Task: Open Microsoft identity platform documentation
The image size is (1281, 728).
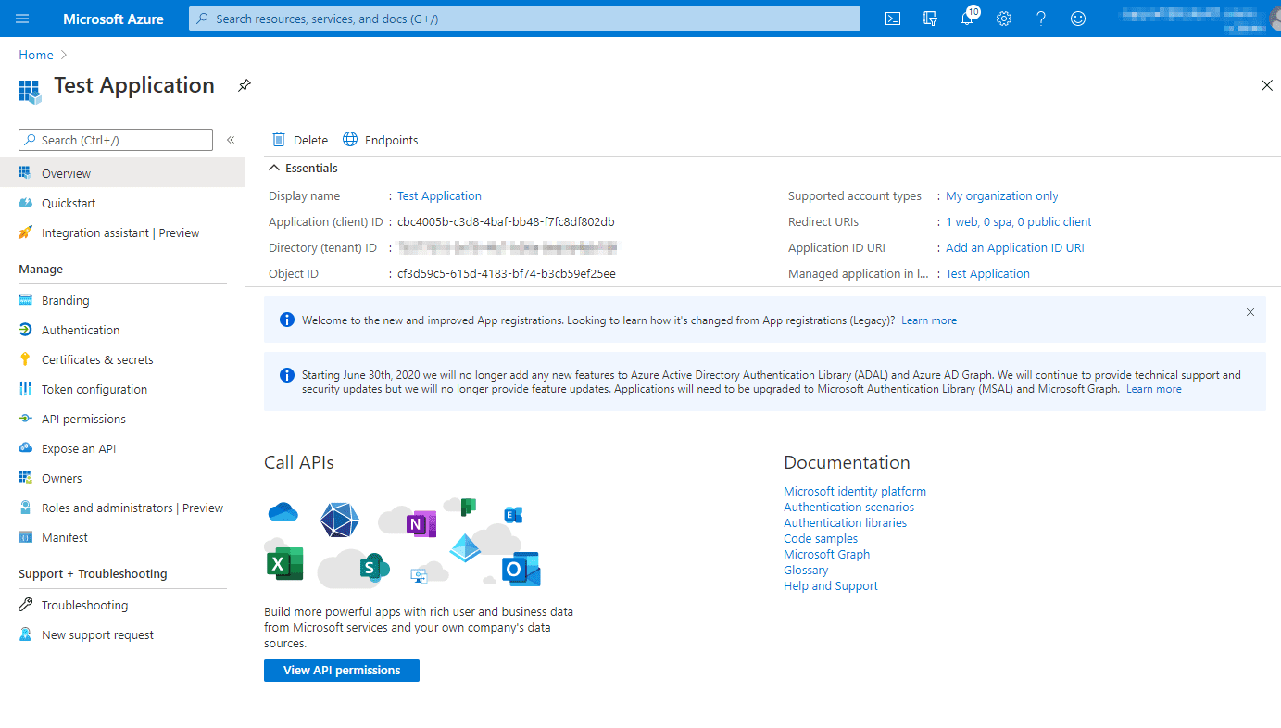Action: click(x=855, y=492)
